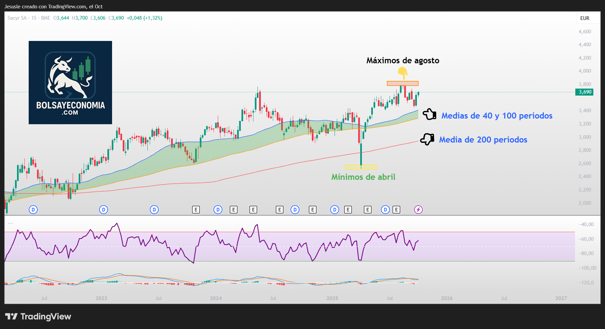Click the leftmost earnings E marker
605x329 pixels.
pos(196,209)
